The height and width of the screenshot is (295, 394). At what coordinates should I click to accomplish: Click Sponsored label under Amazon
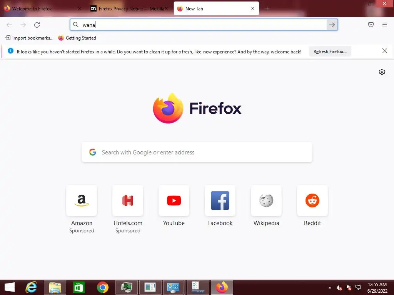[82, 230]
